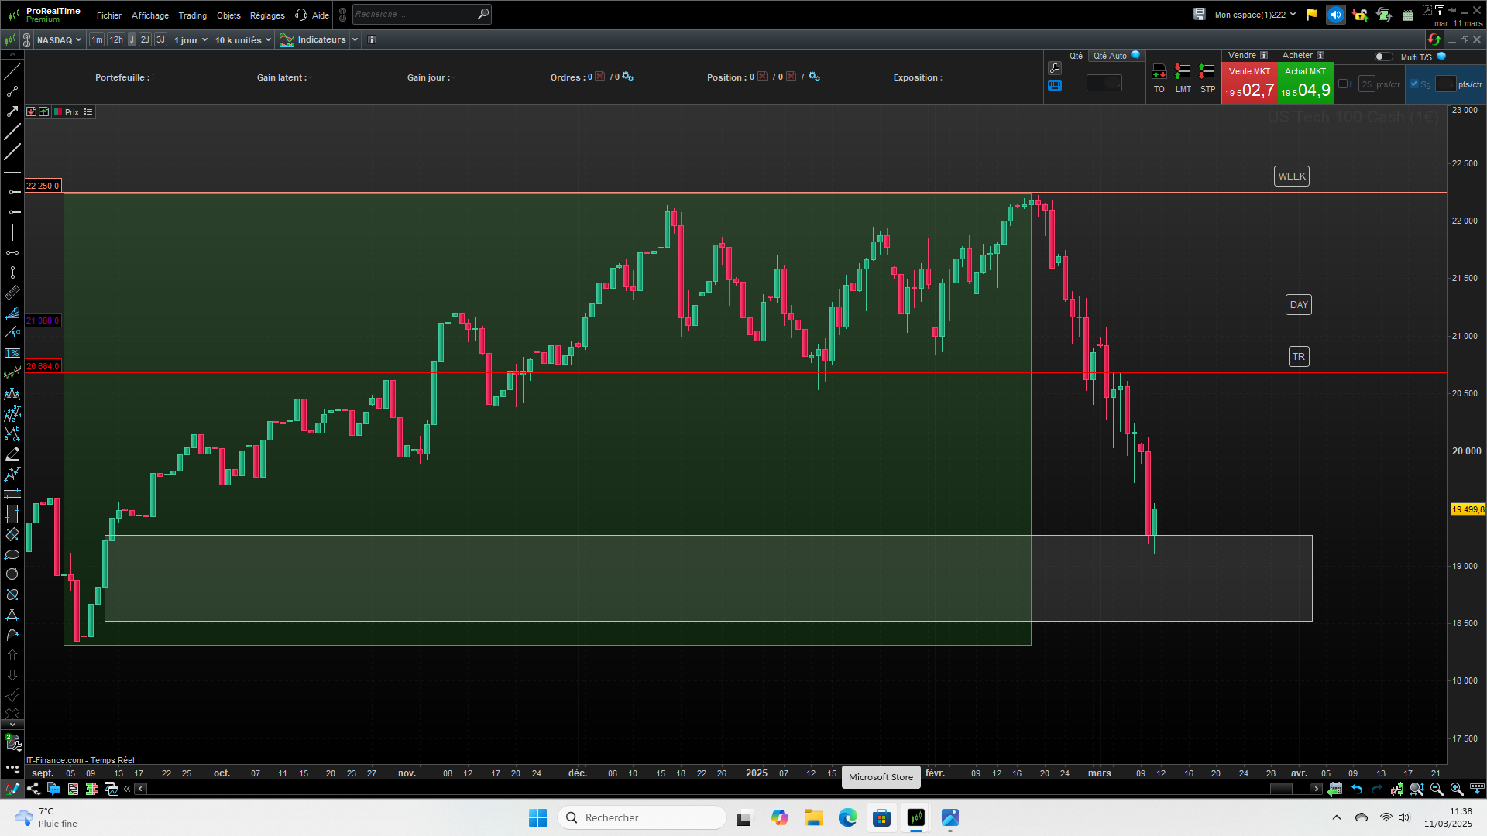The height and width of the screenshot is (836, 1487).
Task: Select the arrow drawing tool
Action: click(x=12, y=111)
